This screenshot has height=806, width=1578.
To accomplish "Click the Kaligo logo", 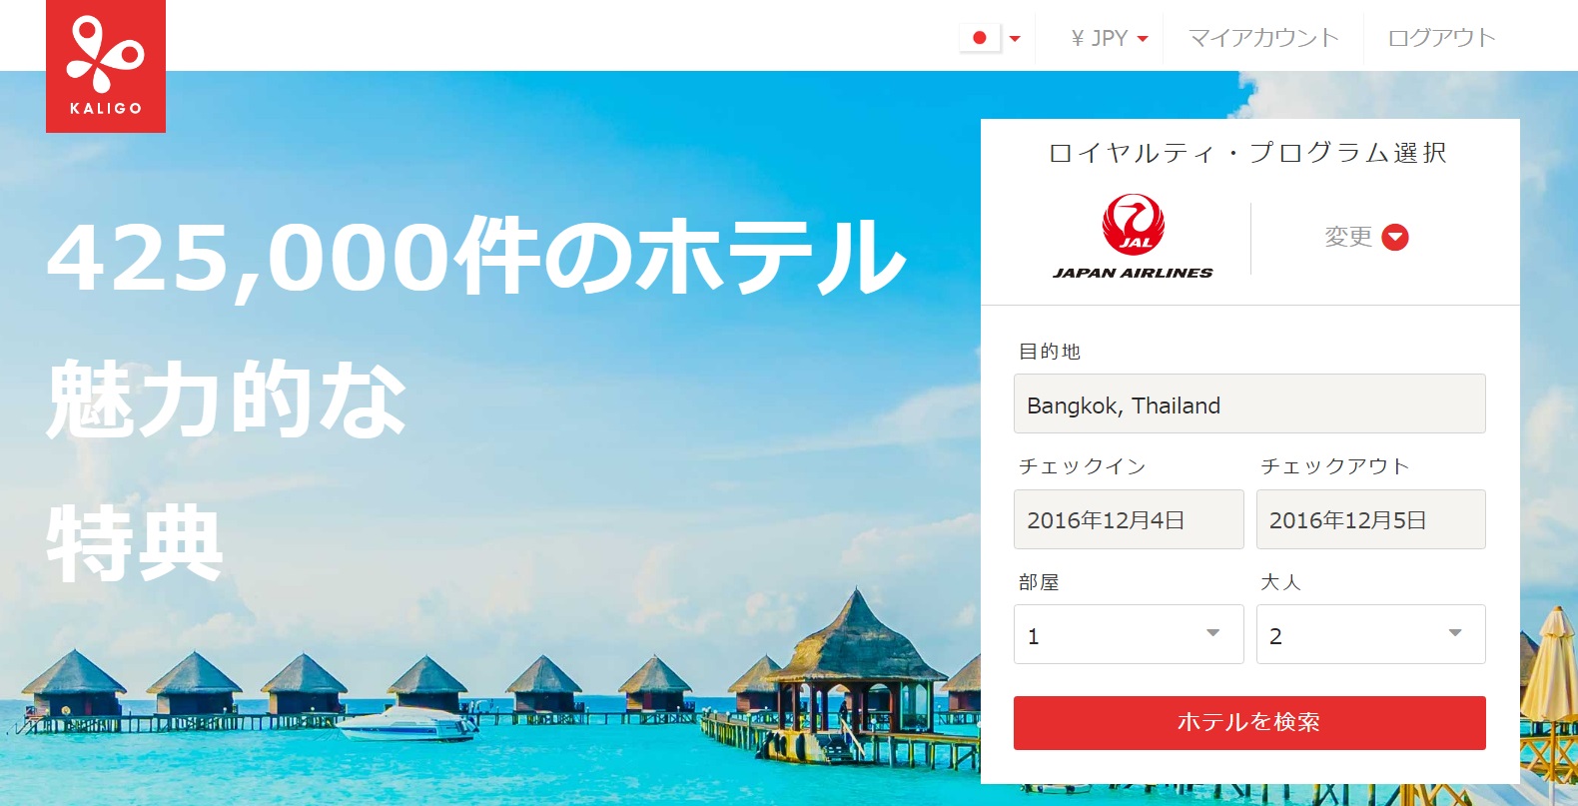I will pyautogui.click(x=106, y=66).
